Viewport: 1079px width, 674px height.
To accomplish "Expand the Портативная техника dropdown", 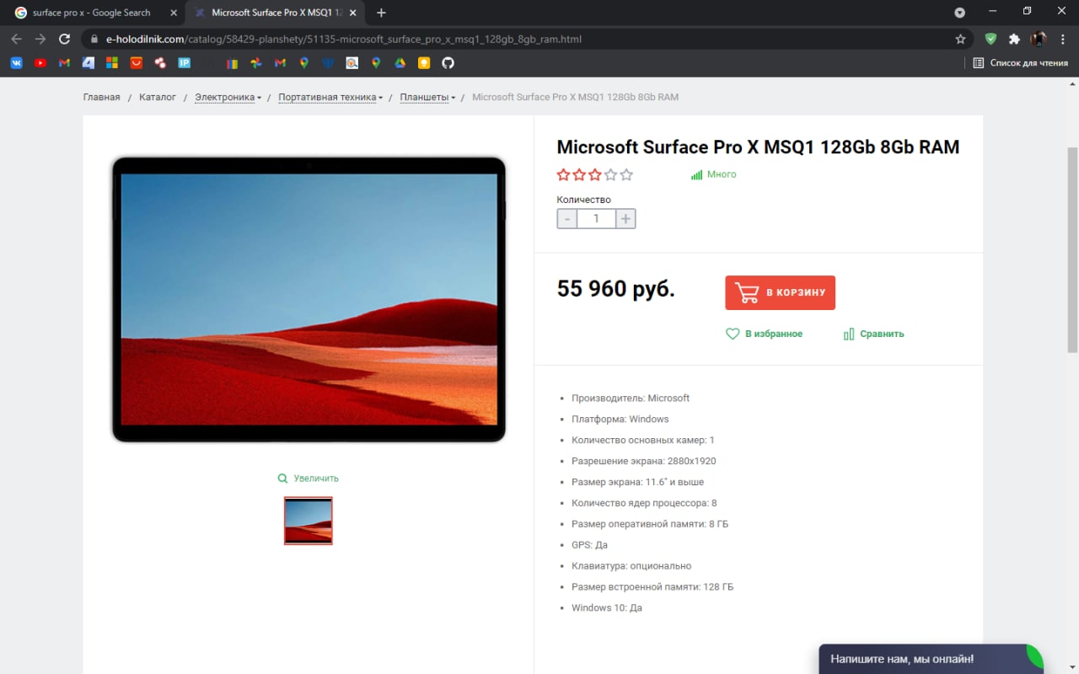I will pos(330,97).
